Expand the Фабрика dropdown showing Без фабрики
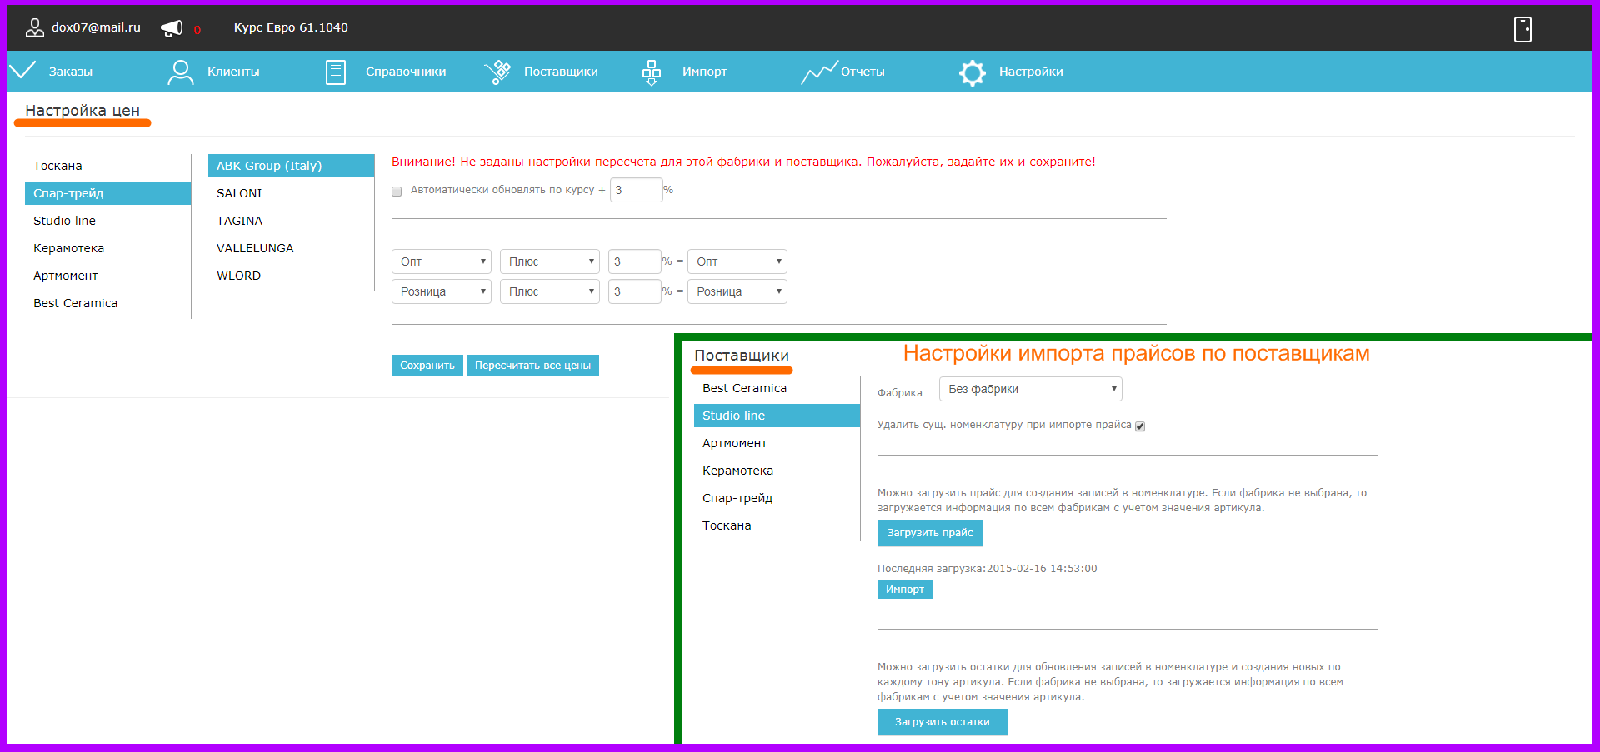This screenshot has height=752, width=1600. 1030,389
